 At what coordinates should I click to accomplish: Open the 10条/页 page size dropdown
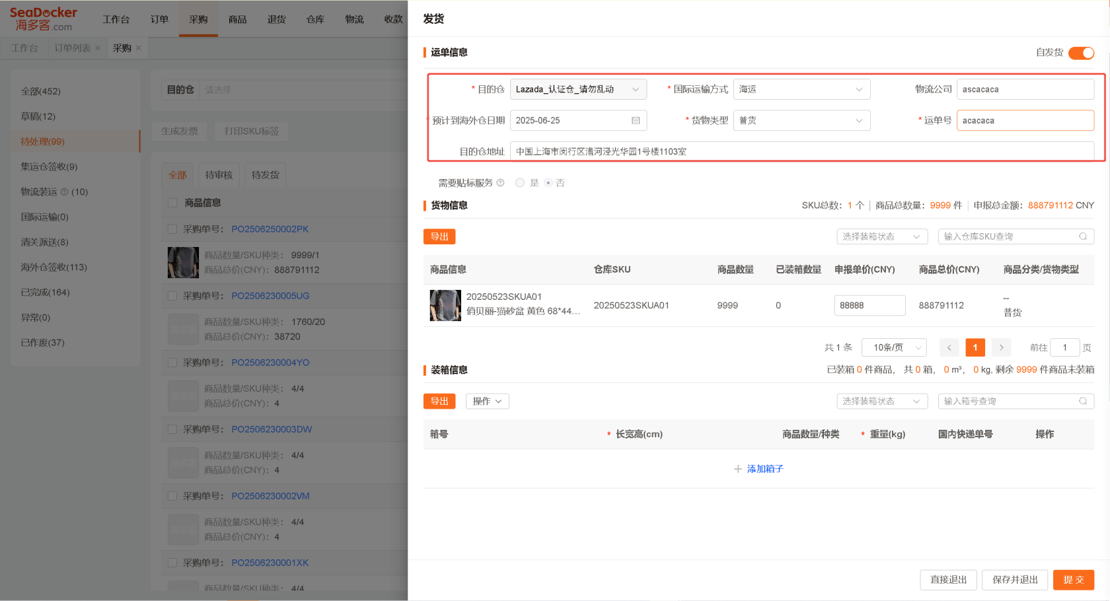(x=894, y=347)
